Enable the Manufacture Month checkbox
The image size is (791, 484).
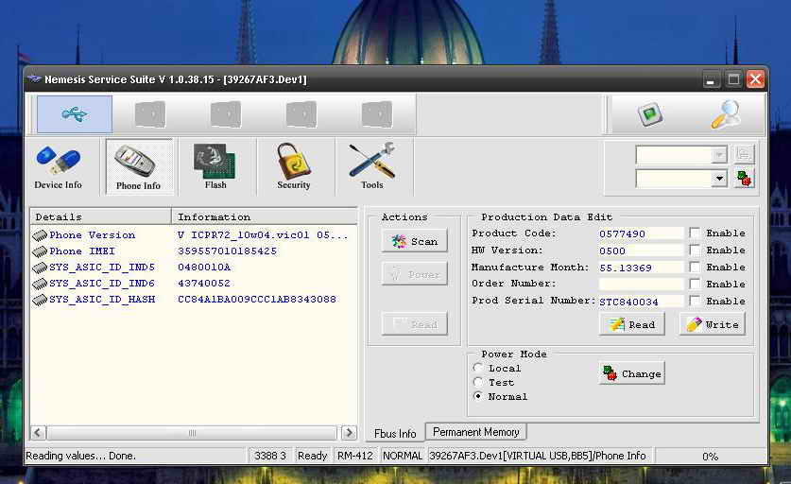695,267
